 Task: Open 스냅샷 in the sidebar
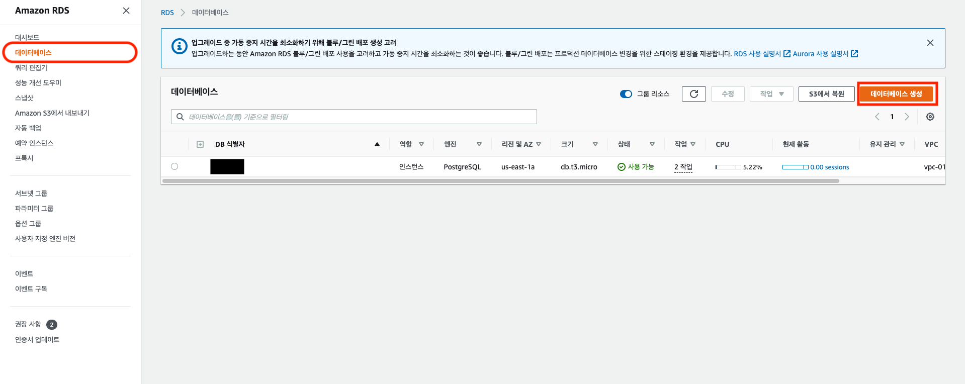tap(24, 98)
